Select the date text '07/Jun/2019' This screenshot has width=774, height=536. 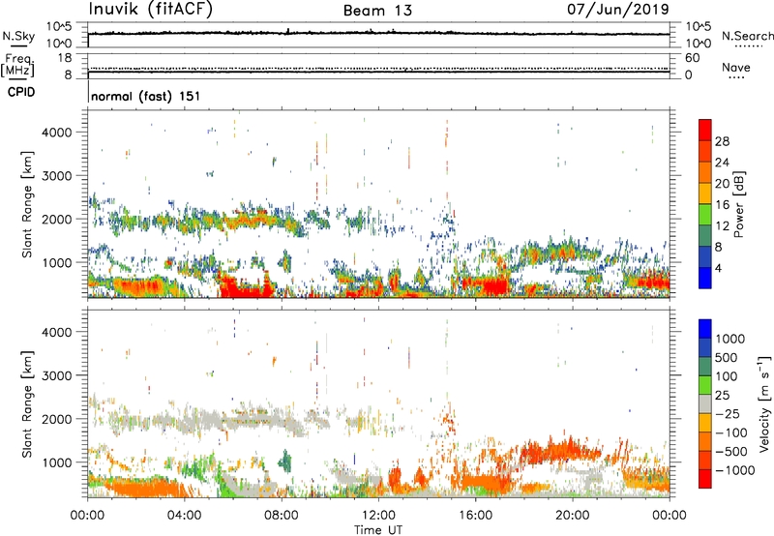tap(618, 9)
